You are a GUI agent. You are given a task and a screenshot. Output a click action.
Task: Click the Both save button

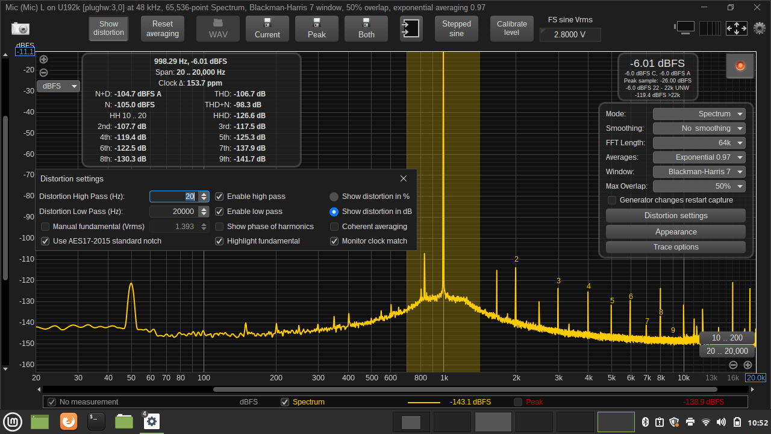pyautogui.click(x=366, y=28)
